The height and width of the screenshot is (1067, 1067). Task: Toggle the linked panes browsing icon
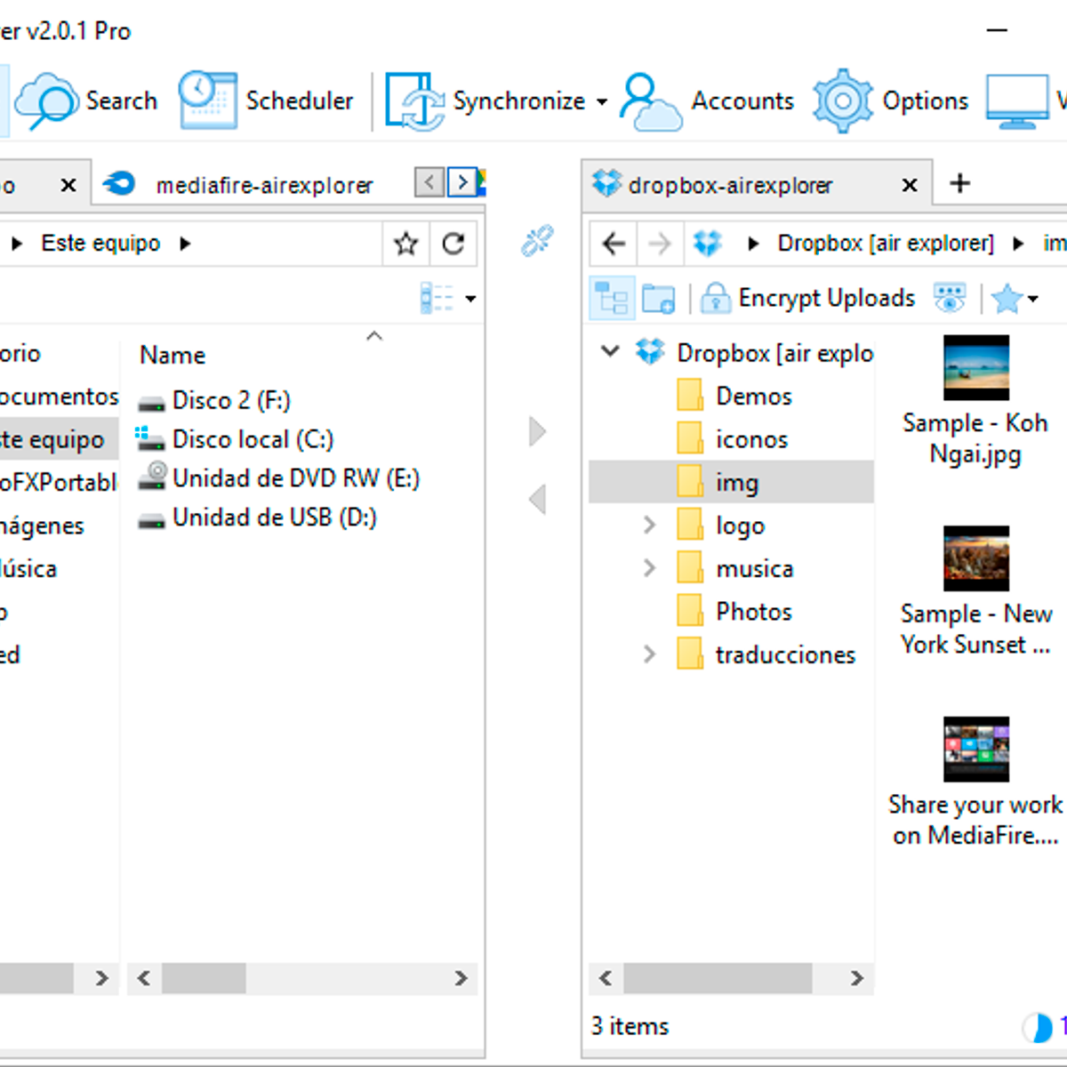[537, 241]
